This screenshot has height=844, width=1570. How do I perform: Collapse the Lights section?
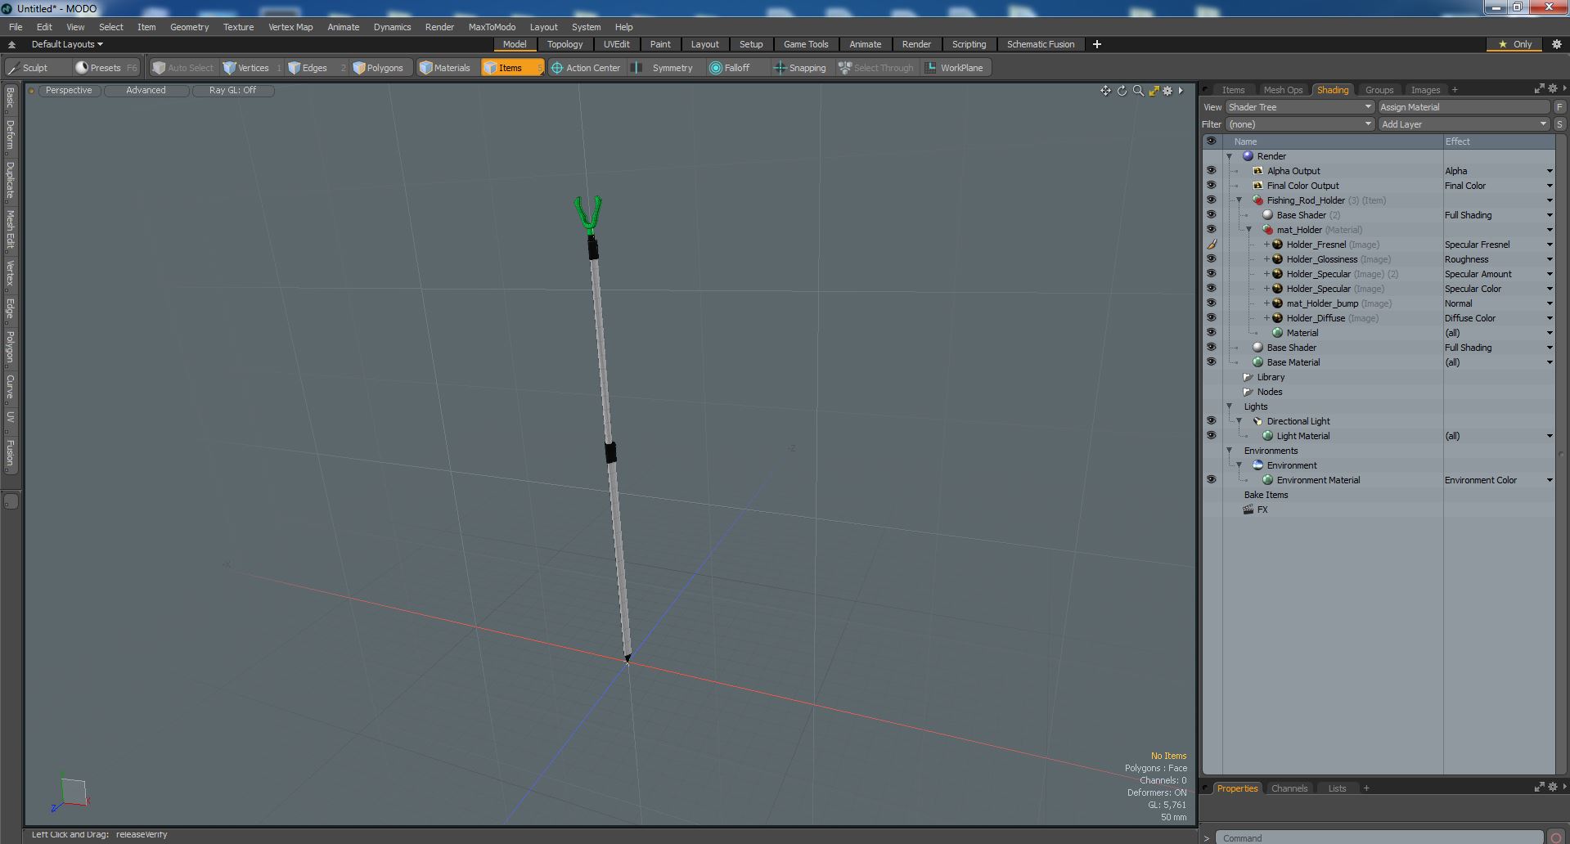pyautogui.click(x=1229, y=406)
